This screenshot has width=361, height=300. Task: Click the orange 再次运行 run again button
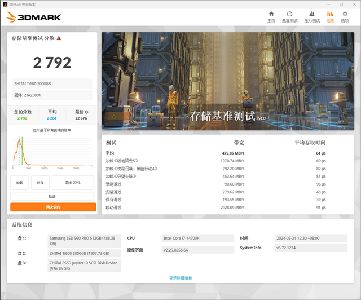point(53,207)
